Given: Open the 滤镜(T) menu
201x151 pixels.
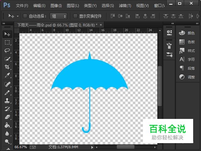Looking at the screenshot, I should click(x=125, y=6).
